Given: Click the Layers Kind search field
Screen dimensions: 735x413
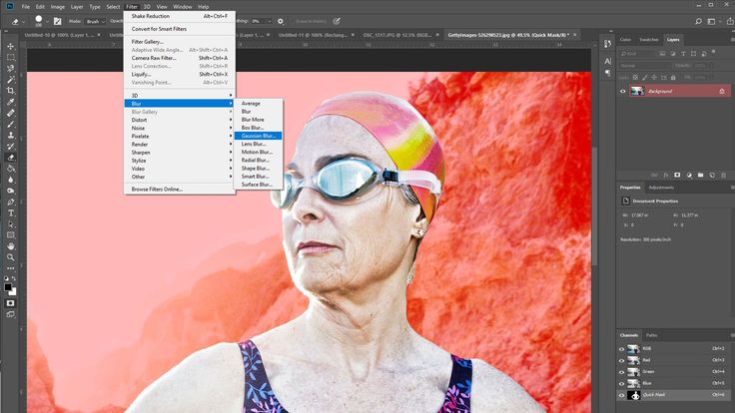Looking at the screenshot, I should tap(637, 54).
